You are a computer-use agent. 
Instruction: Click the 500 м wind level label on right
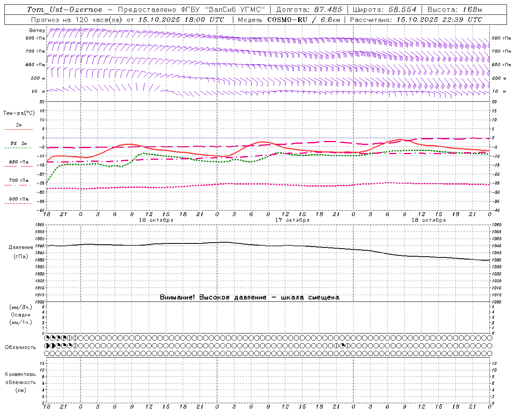tap(499, 78)
